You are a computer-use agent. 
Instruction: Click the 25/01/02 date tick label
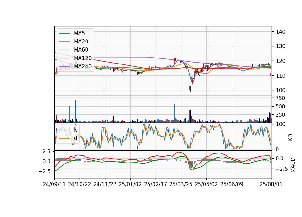pyautogui.click(x=130, y=184)
